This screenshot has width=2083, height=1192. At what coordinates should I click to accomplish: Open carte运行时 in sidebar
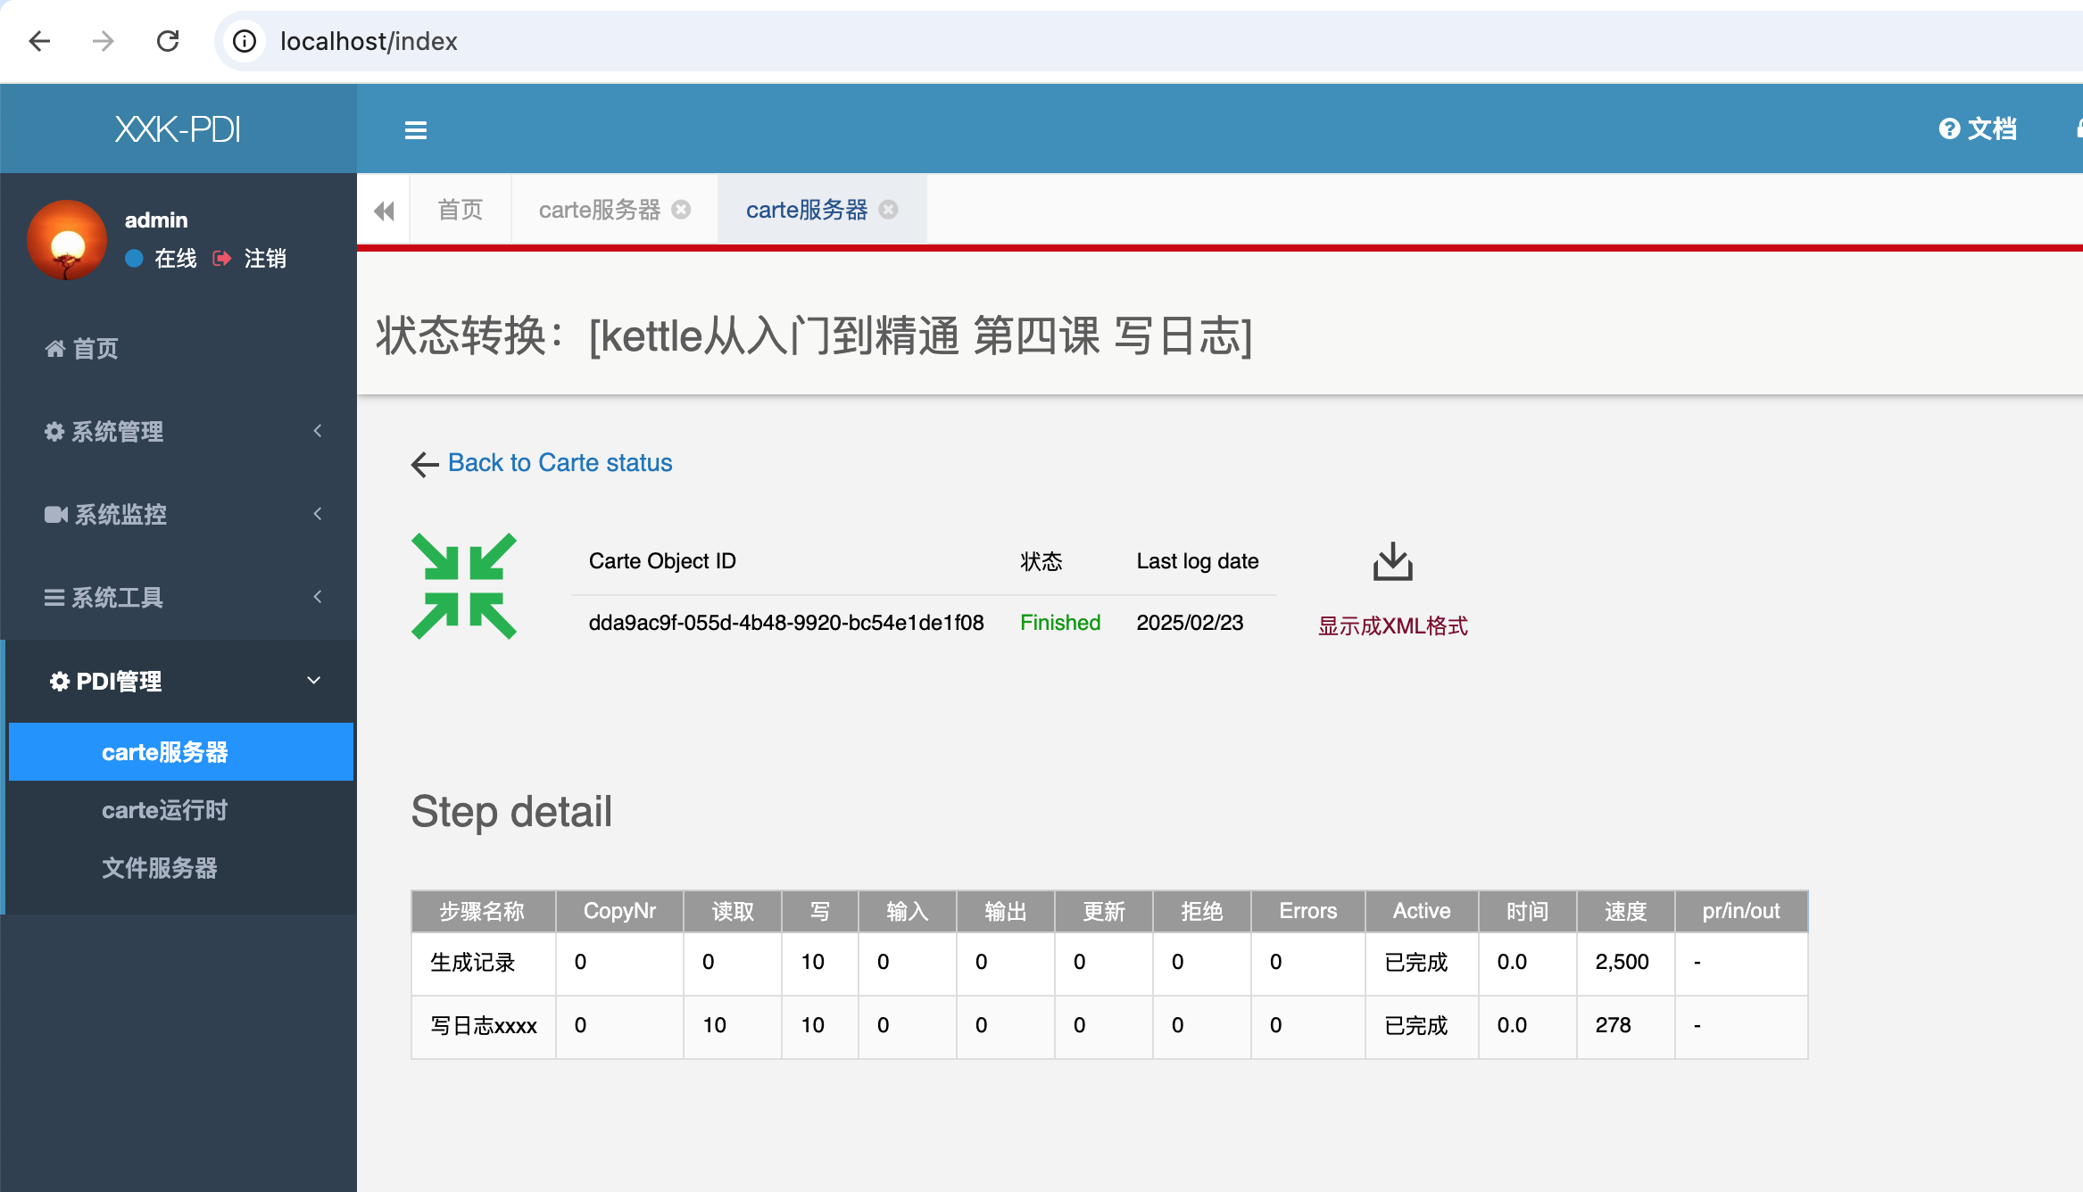[164, 810]
